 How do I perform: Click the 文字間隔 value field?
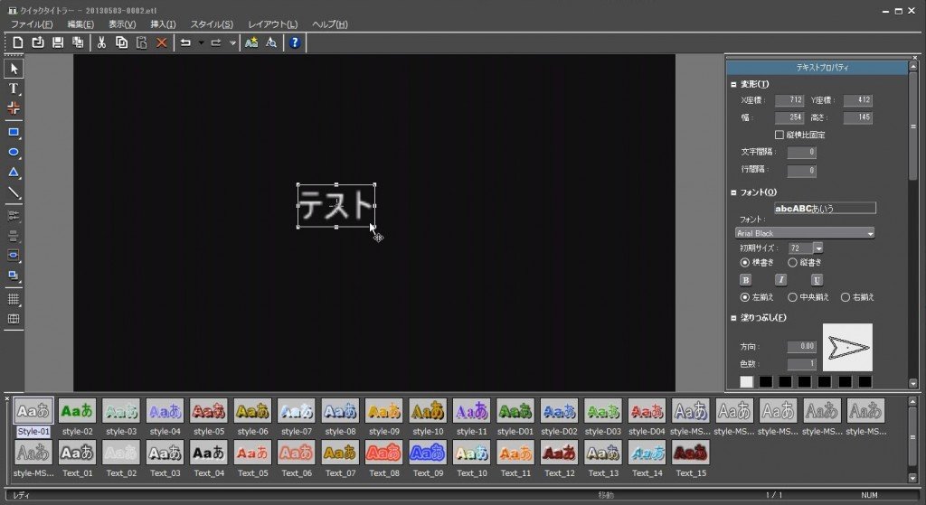click(x=802, y=152)
